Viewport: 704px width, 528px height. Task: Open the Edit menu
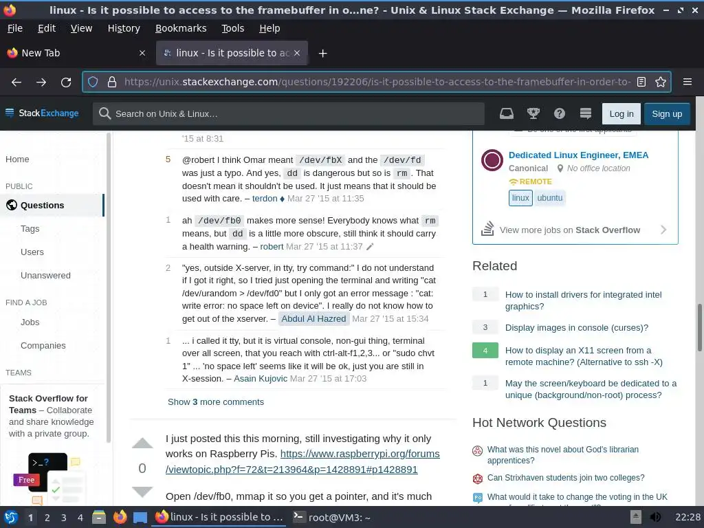(x=47, y=28)
